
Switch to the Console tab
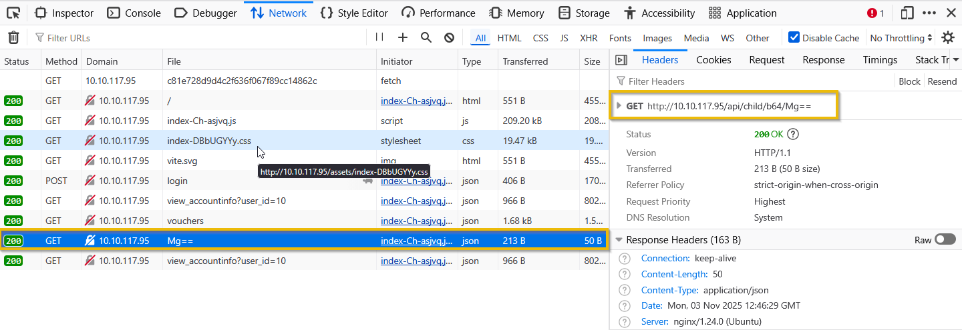click(x=134, y=13)
